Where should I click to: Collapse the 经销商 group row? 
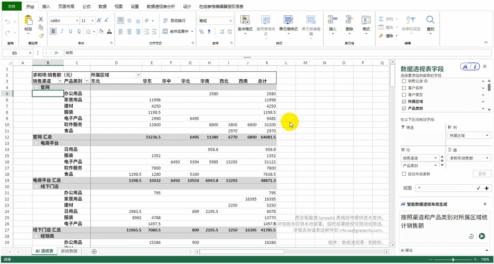[36, 236]
